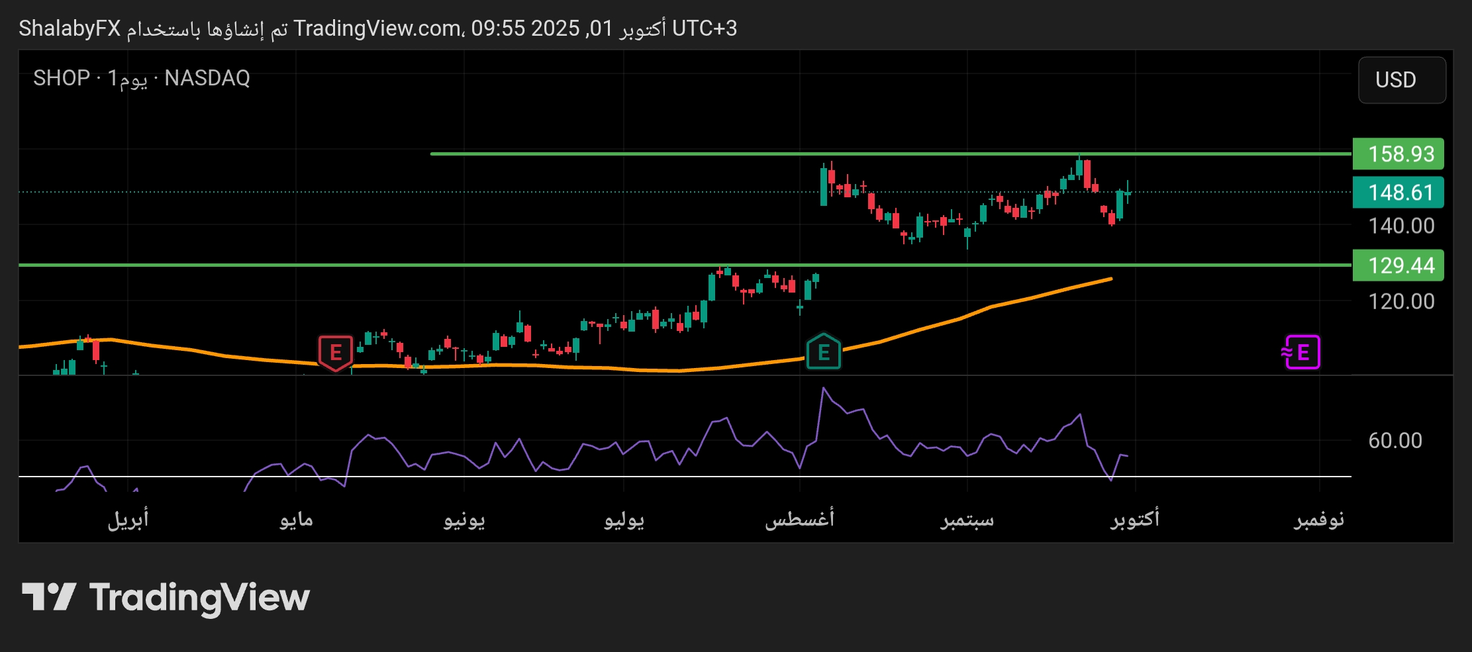Screen dimensions: 1472x652
Task: Click the 60.00 RSI scale label
Action: click(1395, 441)
